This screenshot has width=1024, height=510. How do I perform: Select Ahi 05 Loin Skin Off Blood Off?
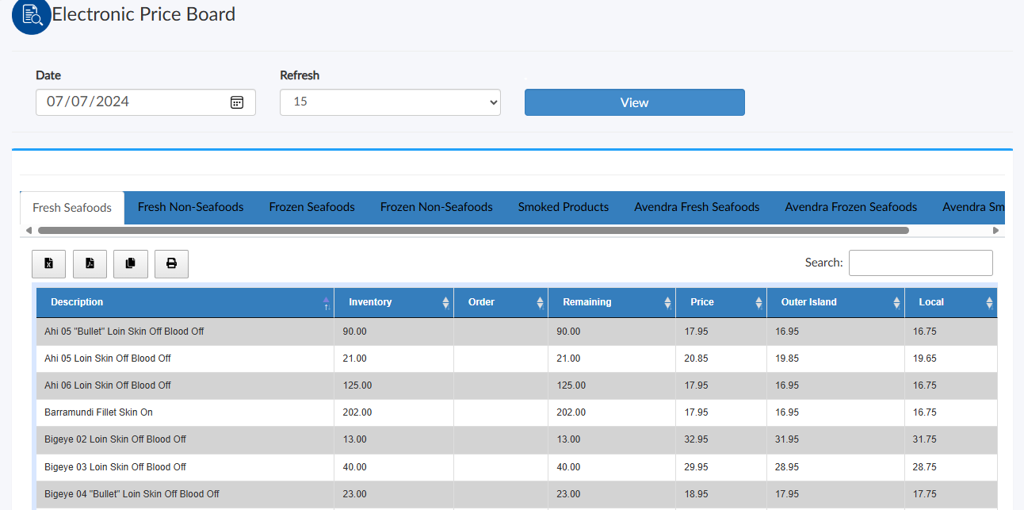point(517,359)
